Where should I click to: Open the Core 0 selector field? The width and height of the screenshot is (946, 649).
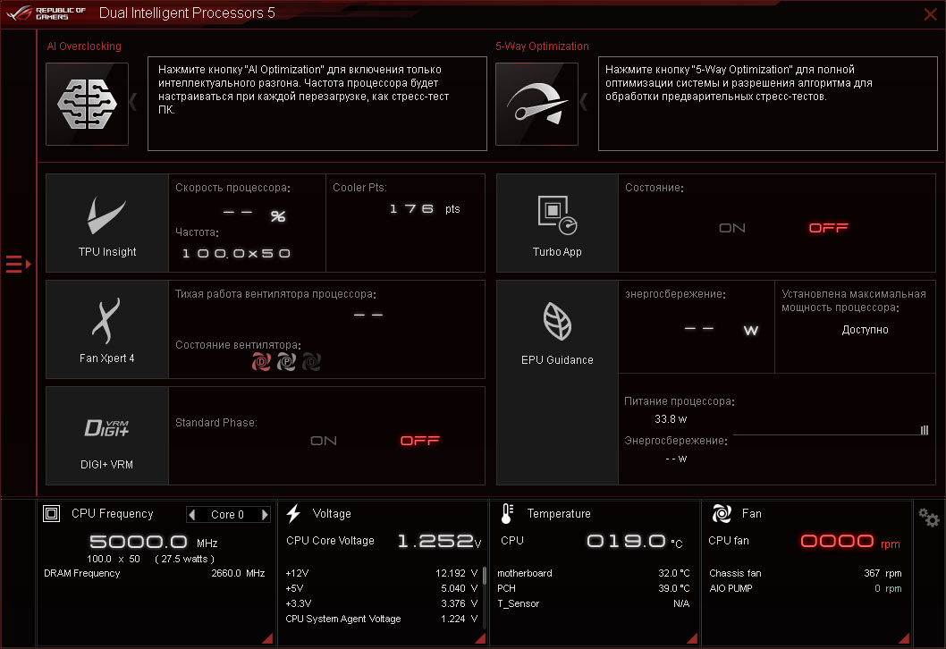coord(228,515)
